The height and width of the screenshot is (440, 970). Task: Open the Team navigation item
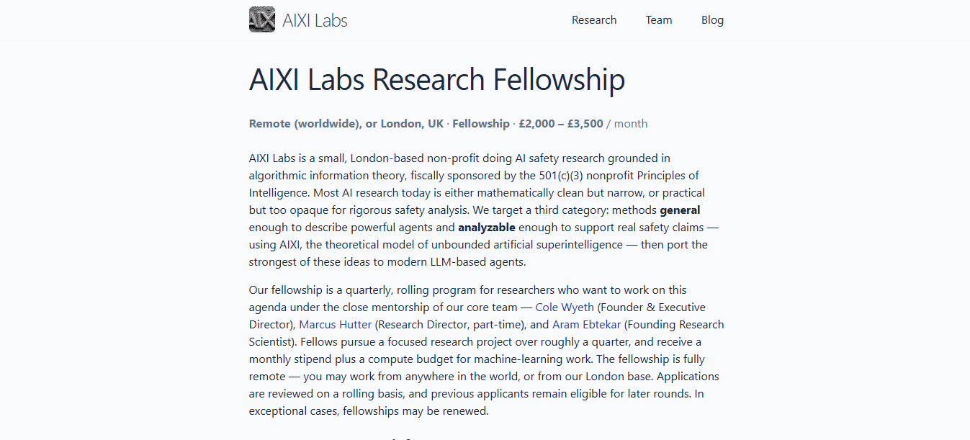[x=659, y=20]
